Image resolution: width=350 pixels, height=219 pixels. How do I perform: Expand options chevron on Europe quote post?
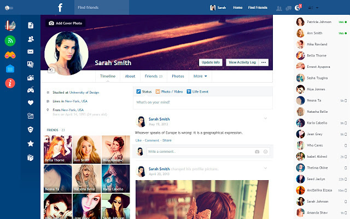[x=265, y=118]
